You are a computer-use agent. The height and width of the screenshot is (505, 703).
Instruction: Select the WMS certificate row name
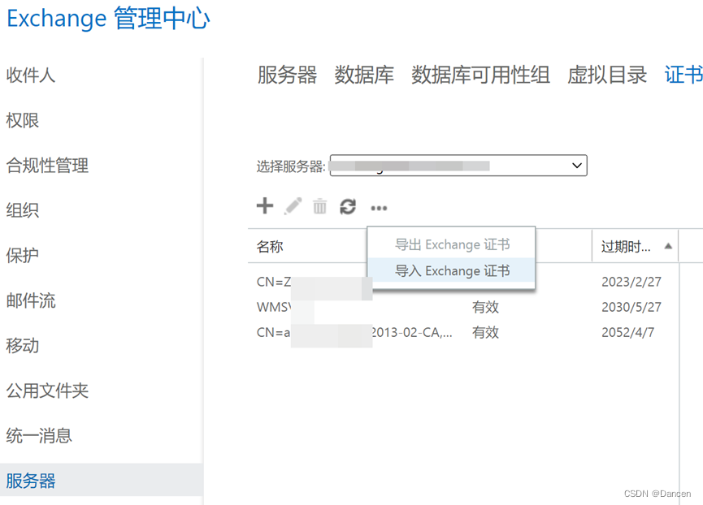pyautogui.click(x=274, y=307)
